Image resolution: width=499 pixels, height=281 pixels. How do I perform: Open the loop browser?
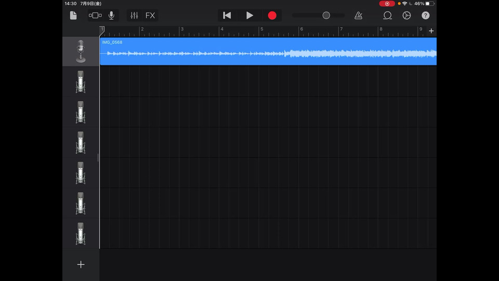click(x=387, y=15)
